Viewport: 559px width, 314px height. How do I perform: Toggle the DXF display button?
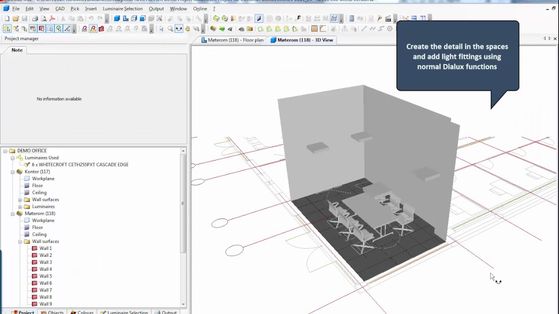click(x=334, y=18)
